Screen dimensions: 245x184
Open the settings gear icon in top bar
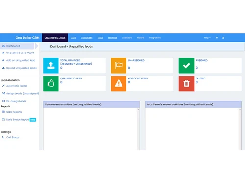coord(217,38)
